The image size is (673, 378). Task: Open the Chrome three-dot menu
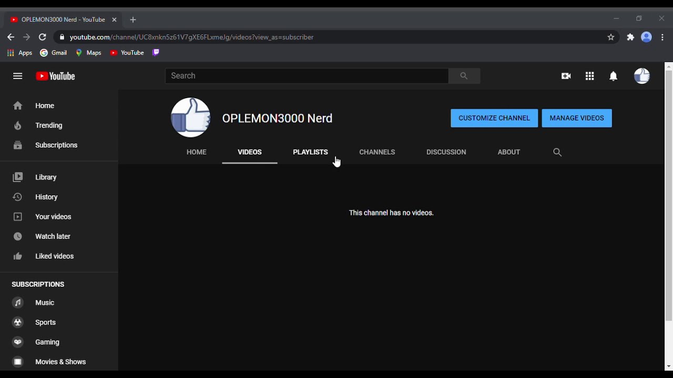pos(662,37)
